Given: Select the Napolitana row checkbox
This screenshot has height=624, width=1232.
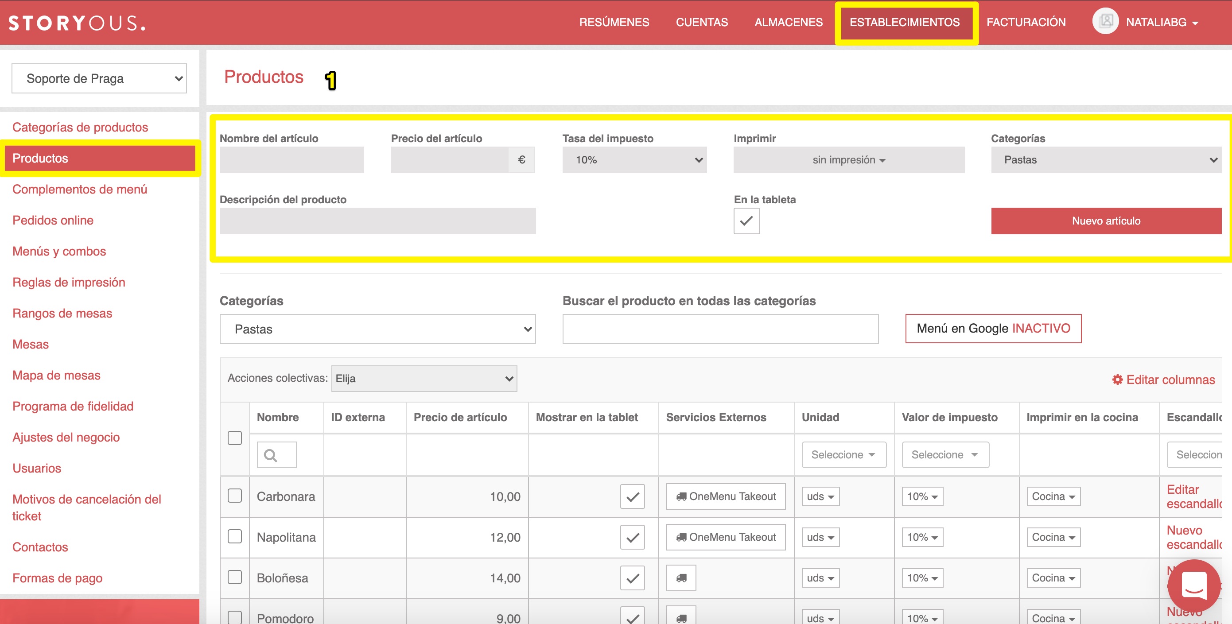Looking at the screenshot, I should tap(235, 536).
